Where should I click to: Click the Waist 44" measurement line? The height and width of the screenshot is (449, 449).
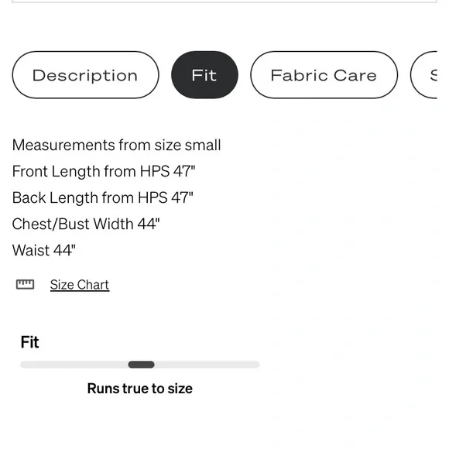click(x=44, y=250)
